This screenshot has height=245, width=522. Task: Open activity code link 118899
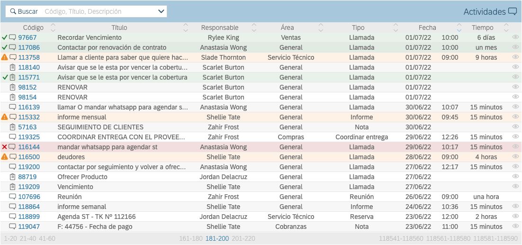click(29, 217)
